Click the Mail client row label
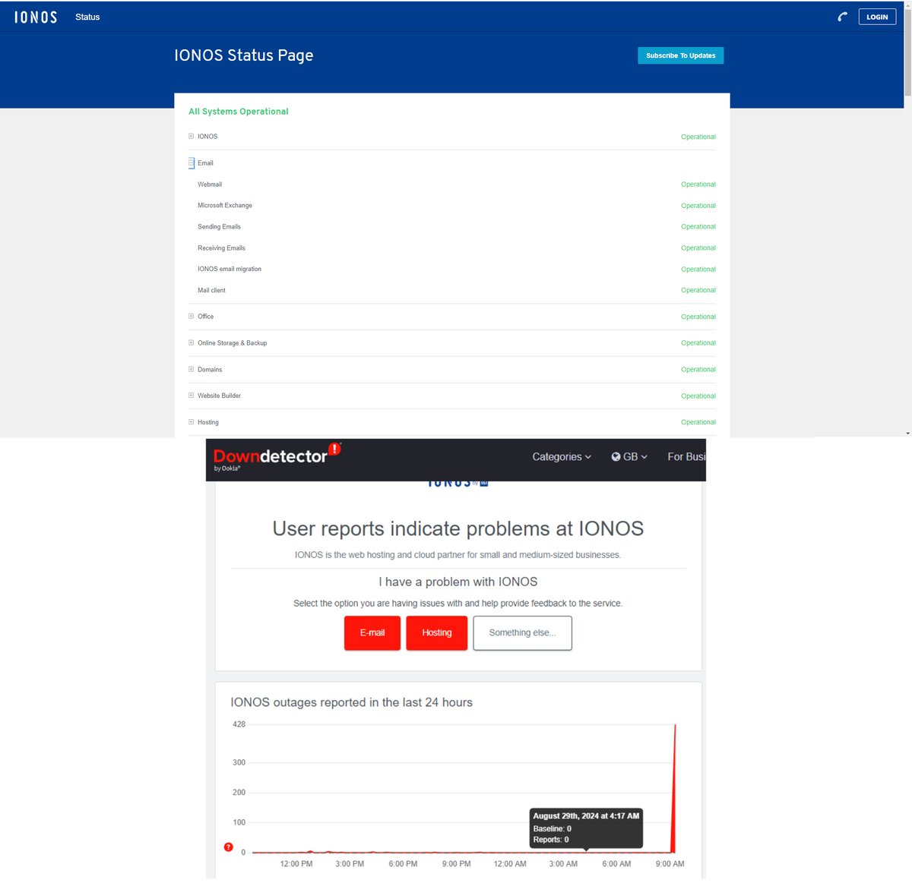The height and width of the screenshot is (883, 912). pyautogui.click(x=211, y=290)
